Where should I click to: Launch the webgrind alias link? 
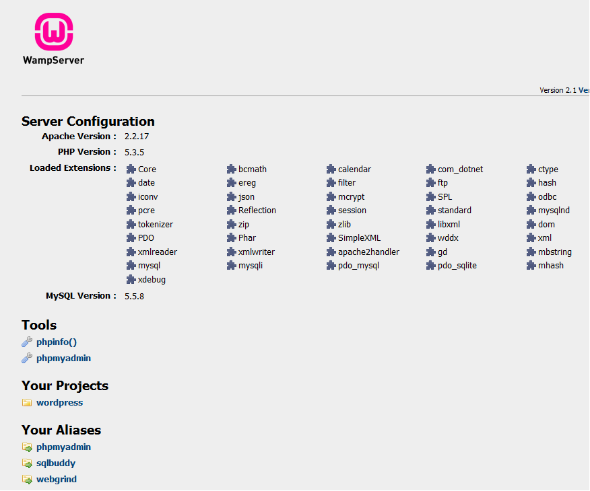[x=57, y=480]
